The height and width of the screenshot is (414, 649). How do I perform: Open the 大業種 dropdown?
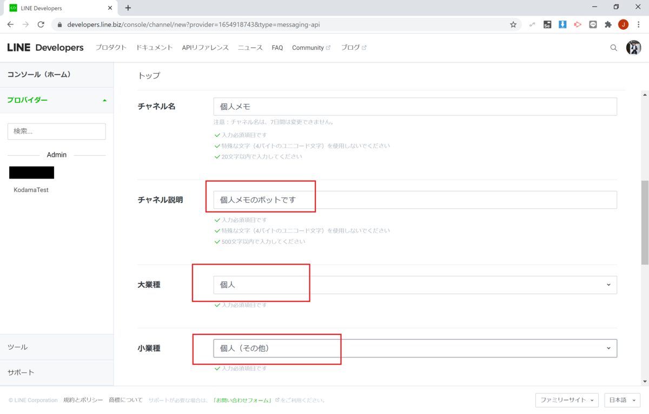pos(415,285)
